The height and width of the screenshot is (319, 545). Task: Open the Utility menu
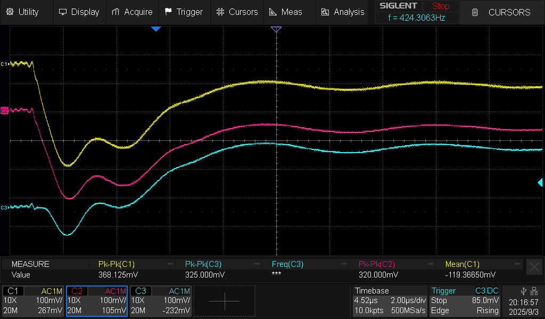click(22, 12)
